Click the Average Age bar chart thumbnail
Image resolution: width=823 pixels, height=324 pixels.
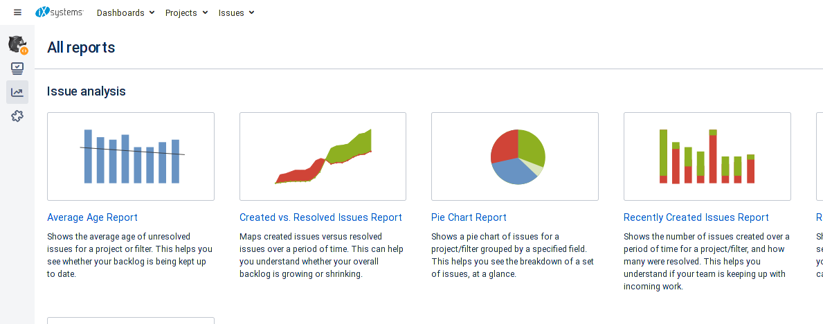131,156
